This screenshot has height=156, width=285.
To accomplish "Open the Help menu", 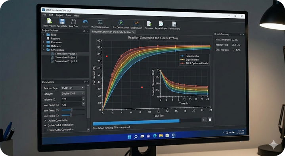I will coord(77,15).
